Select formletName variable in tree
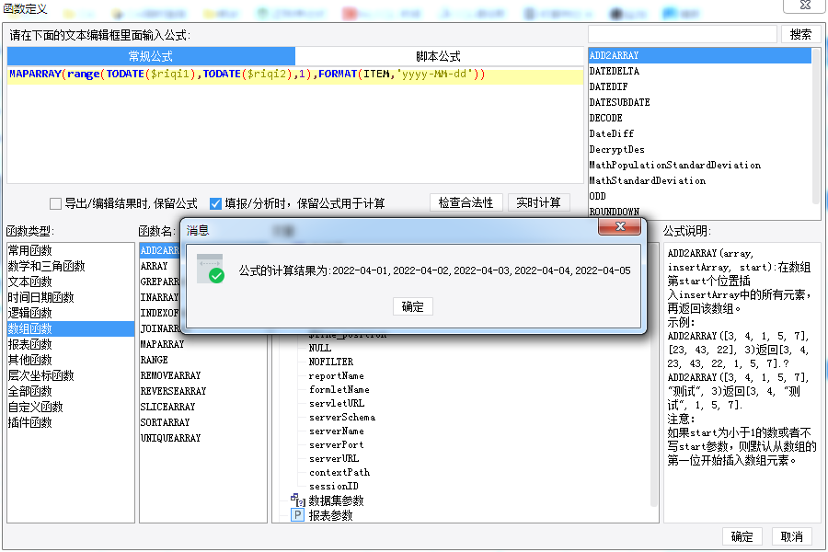The image size is (828, 552). coord(339,390)
